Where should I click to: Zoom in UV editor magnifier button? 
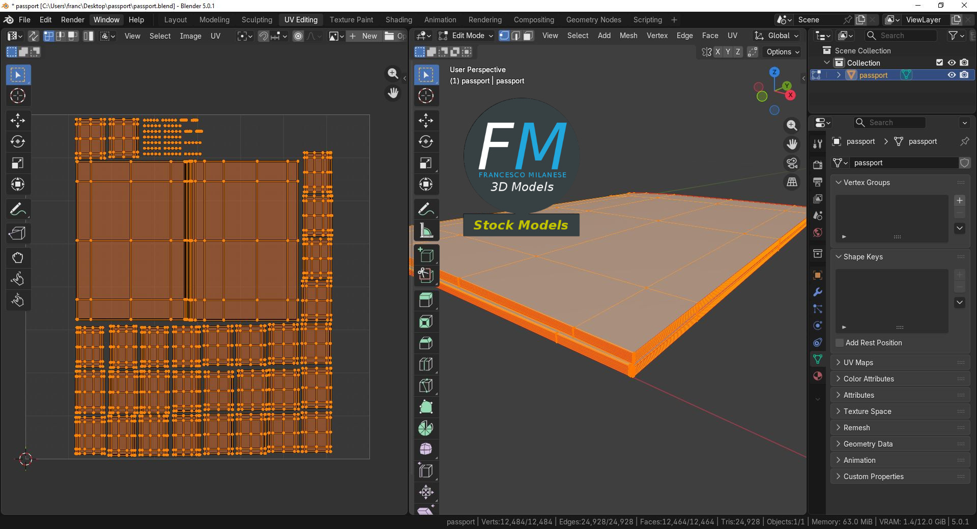[393, 74]
